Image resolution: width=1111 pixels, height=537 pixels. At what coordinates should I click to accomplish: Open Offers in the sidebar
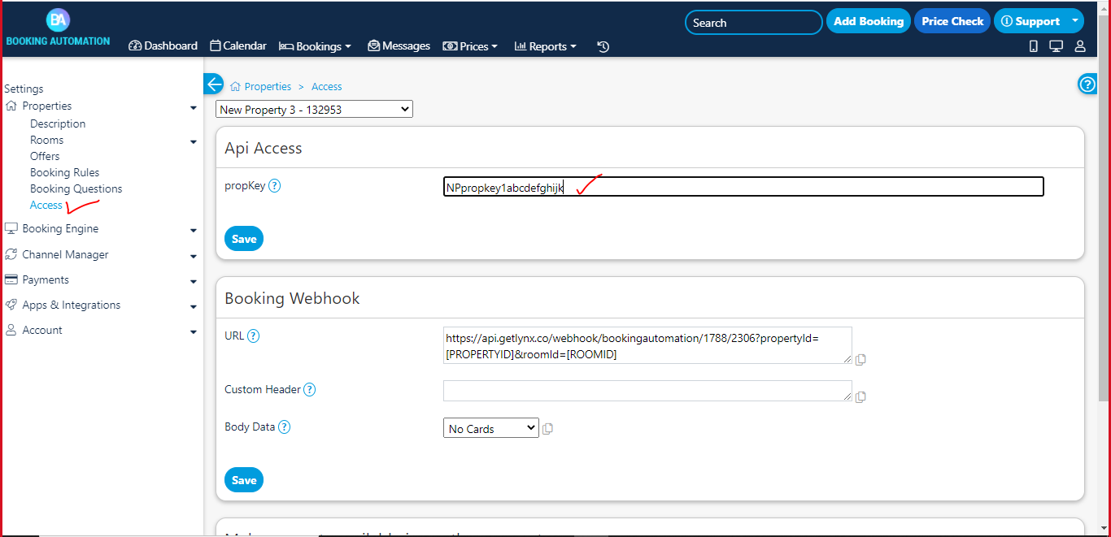click(45, 156)
